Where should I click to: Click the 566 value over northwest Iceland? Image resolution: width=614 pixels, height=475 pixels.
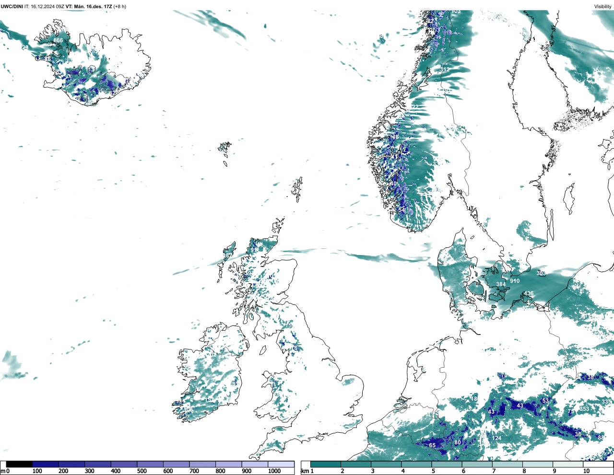tap(58, 40)
